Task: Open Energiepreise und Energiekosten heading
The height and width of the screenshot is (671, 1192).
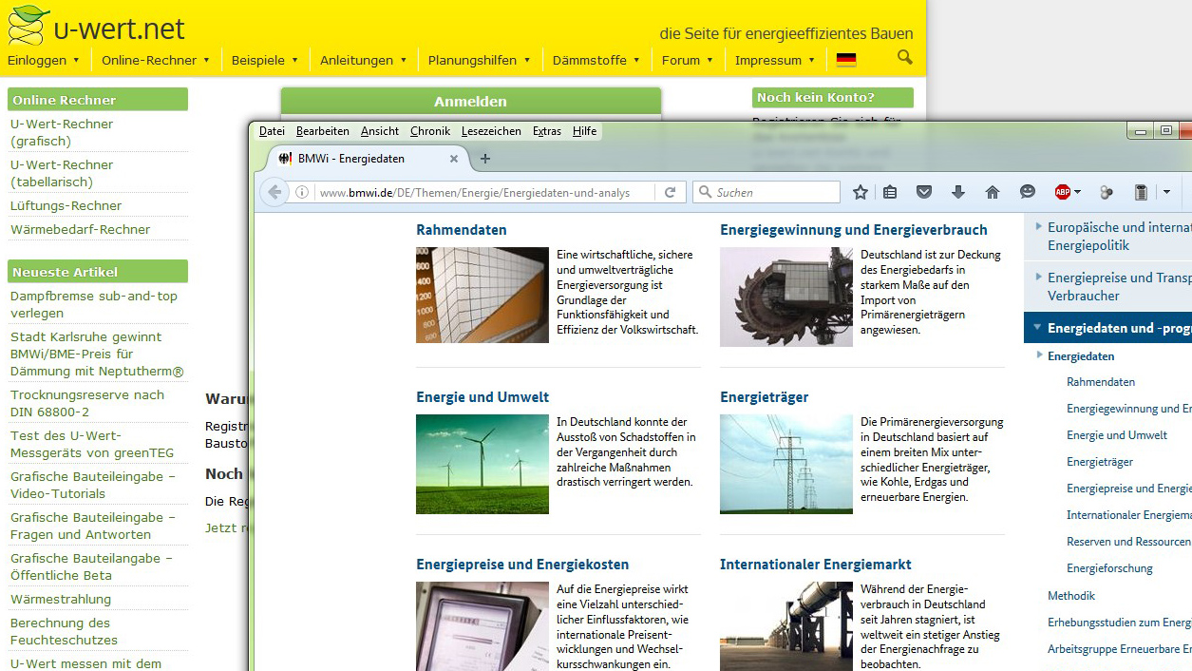Action: [x=522, y=565]
